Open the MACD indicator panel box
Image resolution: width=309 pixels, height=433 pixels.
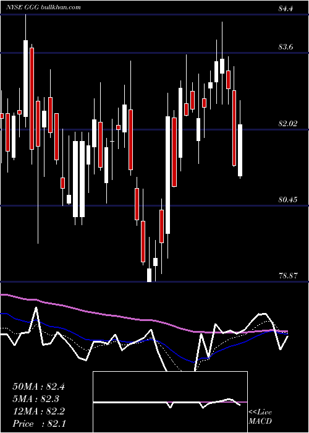(170, 402)
